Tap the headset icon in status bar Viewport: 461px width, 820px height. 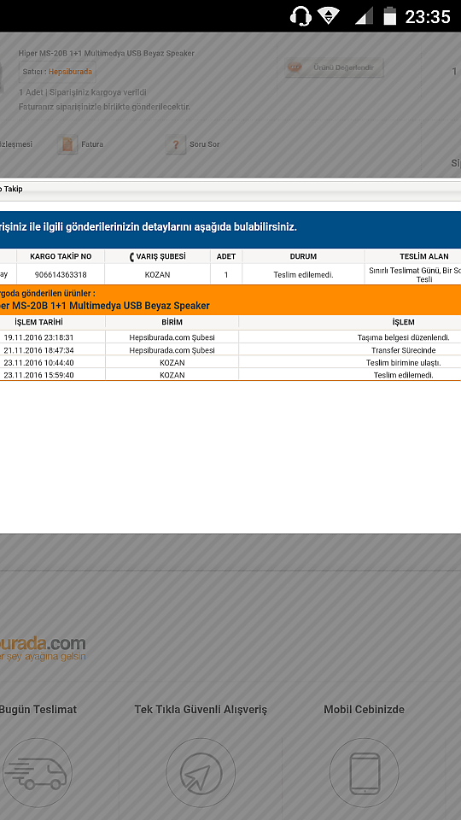click(x=301, y=16)
